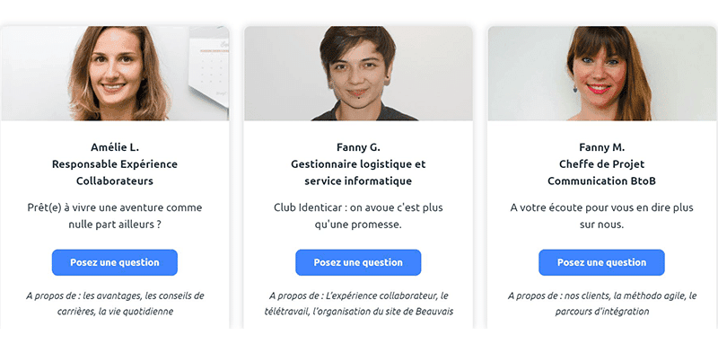Select the Amélie L. name heading
The image size is (718, 344).
point(115,147)
